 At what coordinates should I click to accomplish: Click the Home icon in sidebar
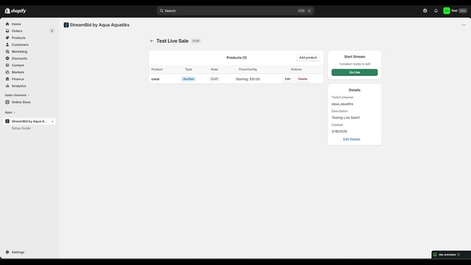pyautogui.click(x=8, y=24)
